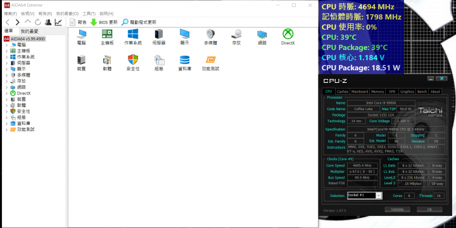
Task: Click the Intel Core i9 9900K name field
Action: coord(381,103)
